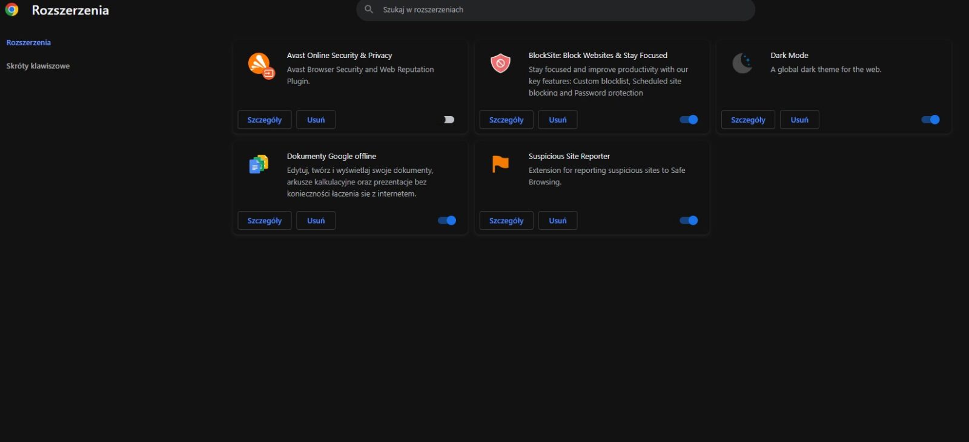Click the Dark Mode moon icon

coord(742,63)
